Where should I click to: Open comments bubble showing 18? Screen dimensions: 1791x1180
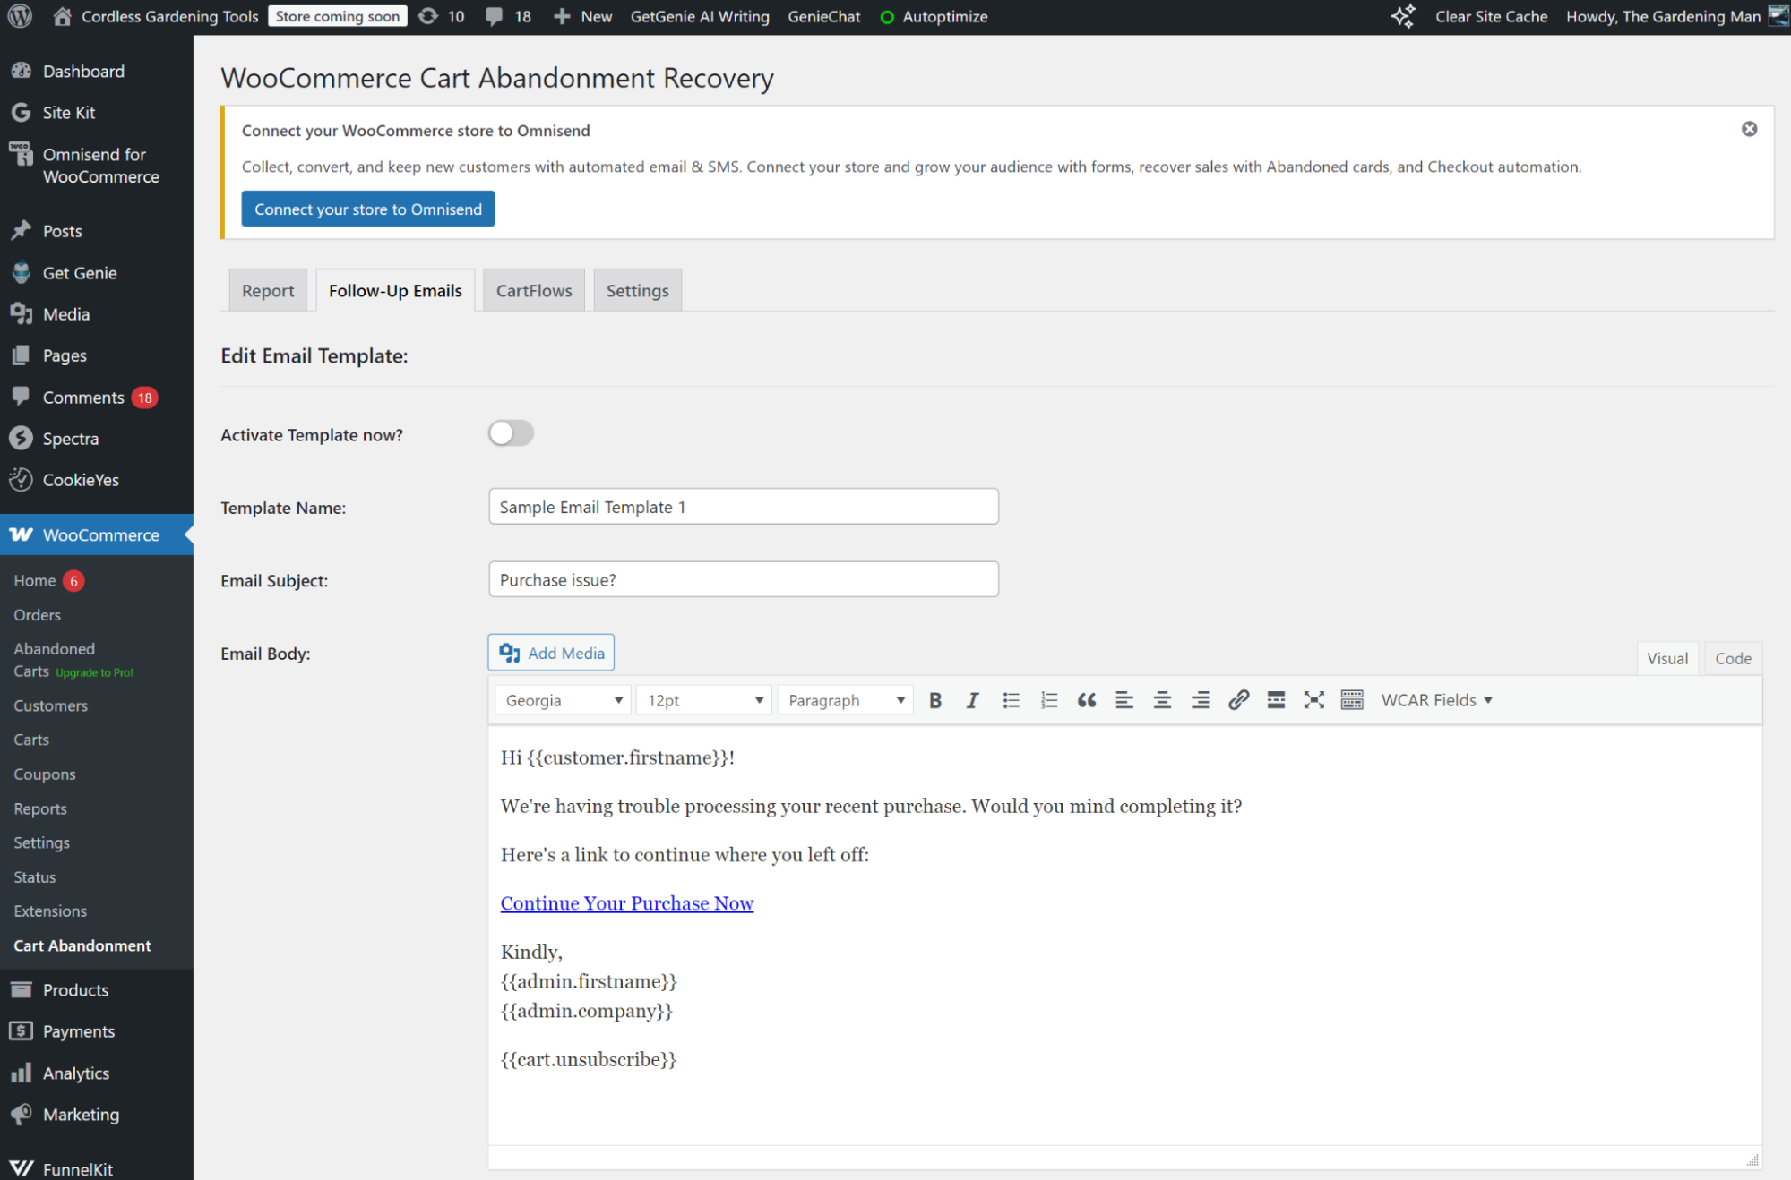tap(508, 16)
